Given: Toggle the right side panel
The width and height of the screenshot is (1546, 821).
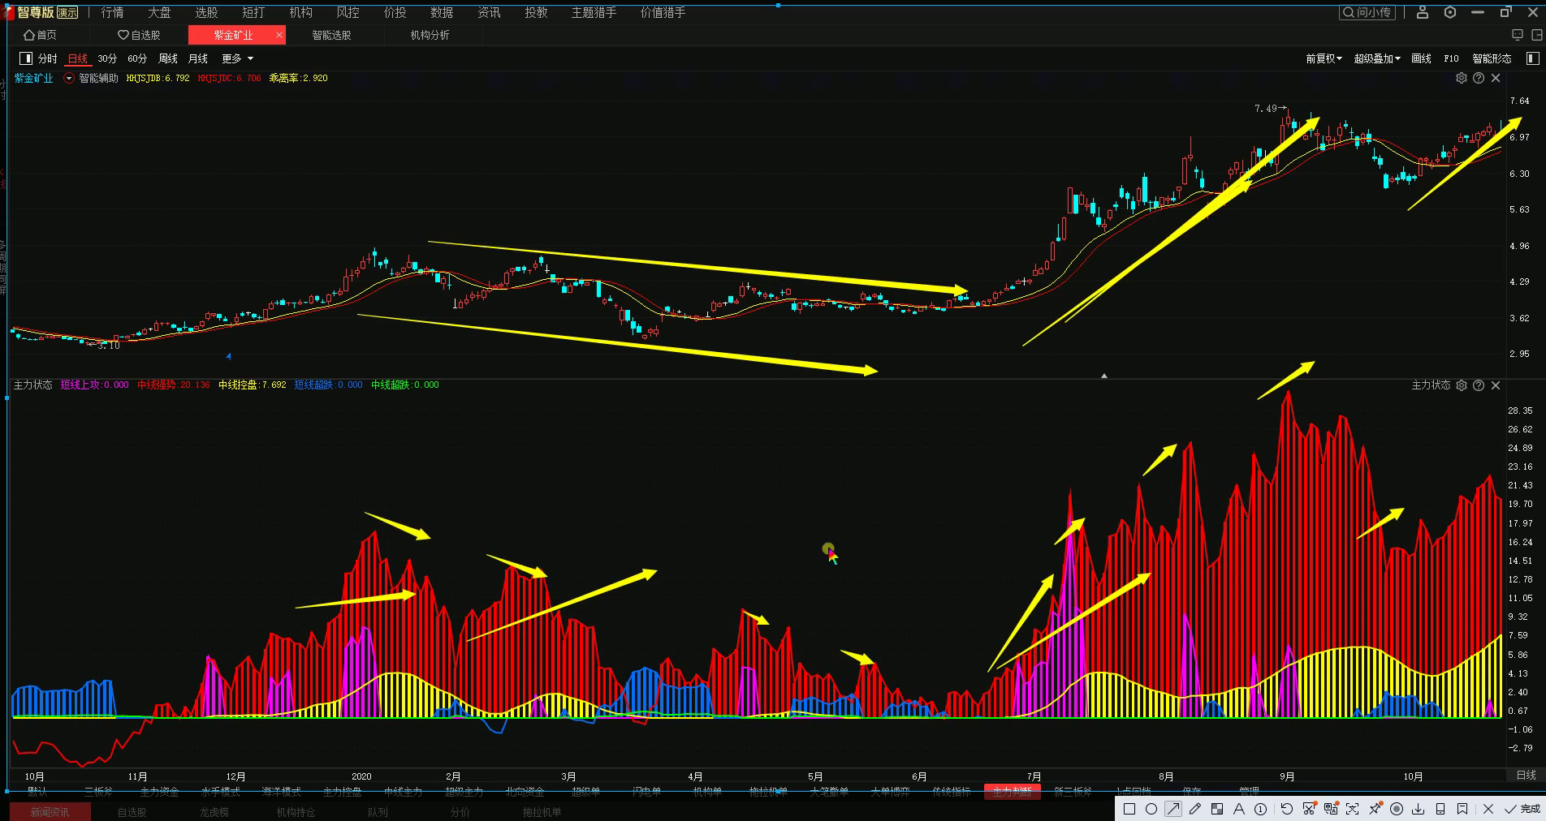Looking at the screenshot, I should point(1533,58).
